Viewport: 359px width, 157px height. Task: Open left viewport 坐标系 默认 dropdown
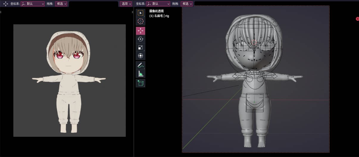(x=33, y=4)
